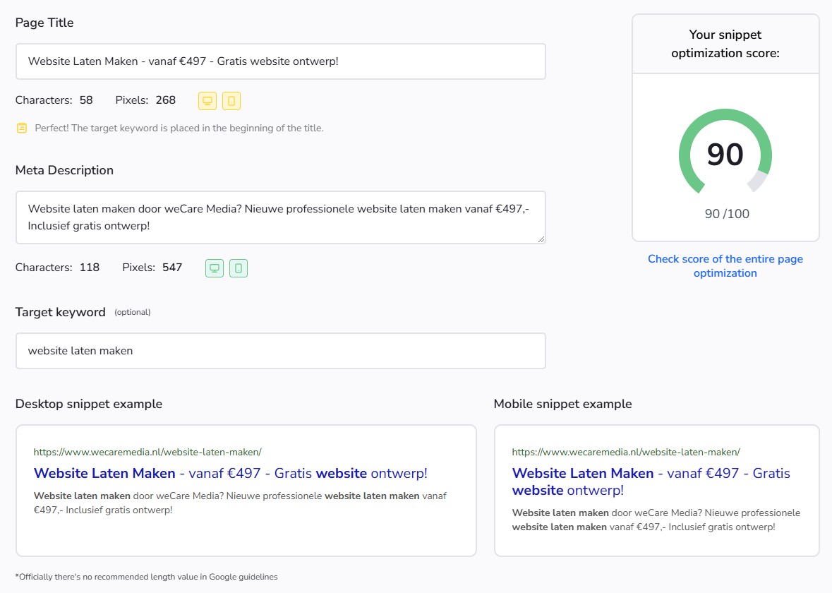Click green mobile icon under meta description

point(239,268)
